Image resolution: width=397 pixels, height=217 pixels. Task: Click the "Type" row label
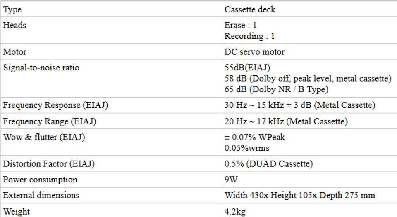click(x=12, y=9)
